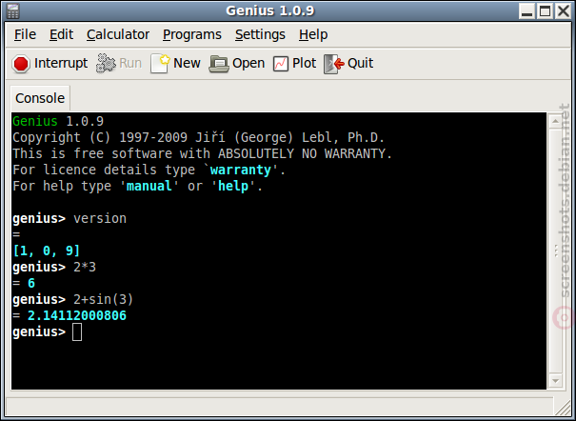576x421 pixels.
Task: Open the Calculator menu
Action: [x=118, y=34]
